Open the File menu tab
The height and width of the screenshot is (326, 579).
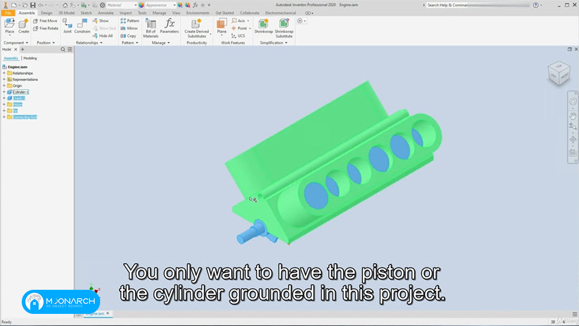pos(8,13)
